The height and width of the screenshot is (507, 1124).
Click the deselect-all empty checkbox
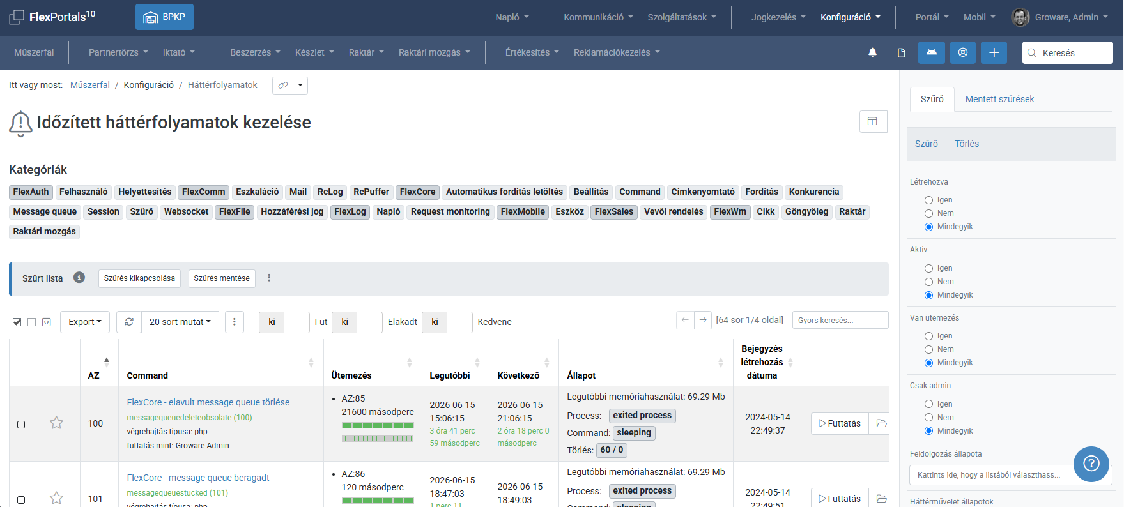point(31,322)
